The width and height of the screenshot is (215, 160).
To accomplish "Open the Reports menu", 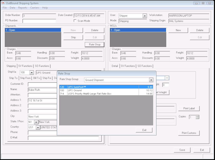I will click(x=23, y=8).
